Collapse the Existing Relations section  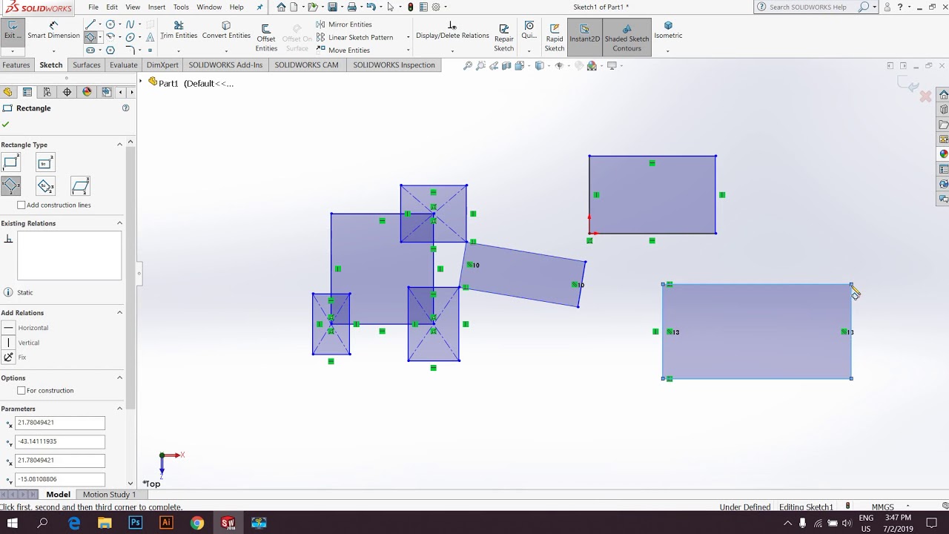tap(119, 223)
